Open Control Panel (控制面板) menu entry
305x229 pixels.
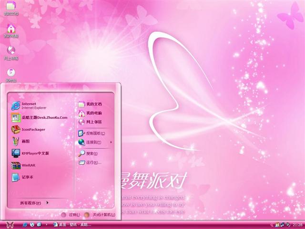pos(94,133)
